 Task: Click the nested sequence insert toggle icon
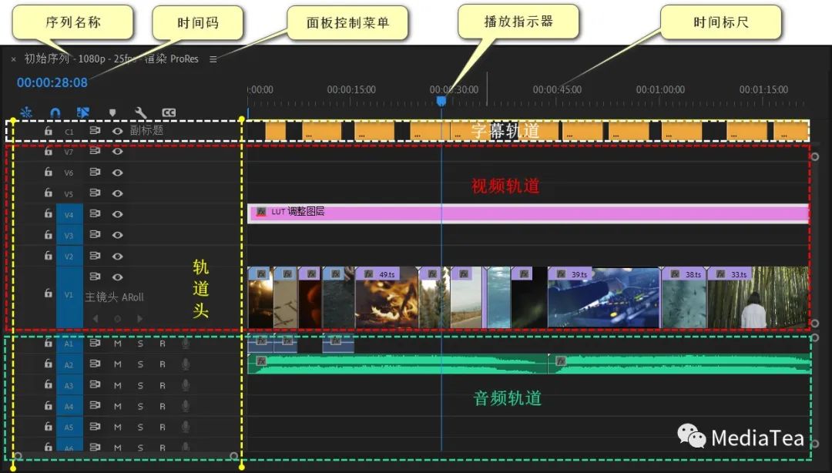click(x=26, y=112)
